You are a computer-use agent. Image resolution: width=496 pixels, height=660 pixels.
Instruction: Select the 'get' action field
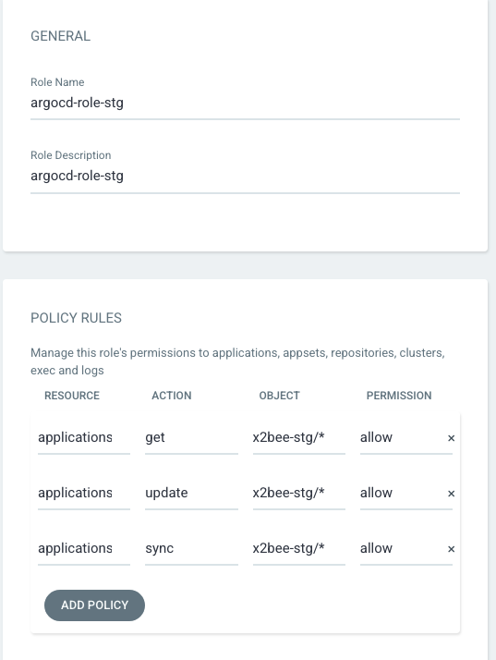click(x=191, y=438)
